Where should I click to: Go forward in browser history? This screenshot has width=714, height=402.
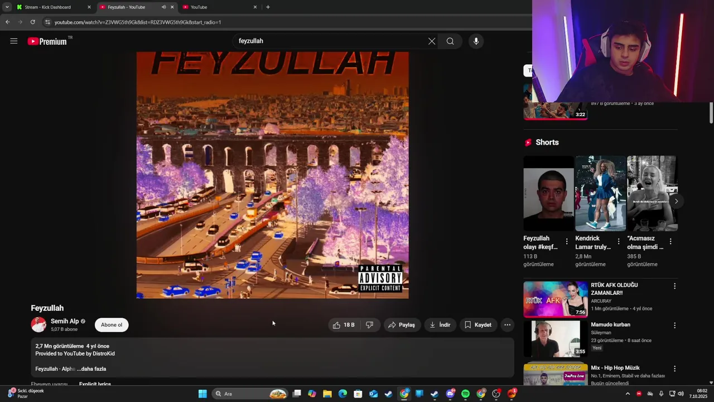coord(20,22)
